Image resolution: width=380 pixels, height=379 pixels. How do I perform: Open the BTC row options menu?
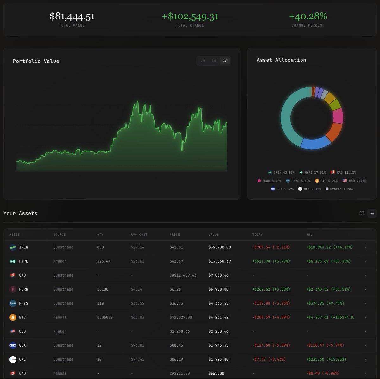[365, 318]
